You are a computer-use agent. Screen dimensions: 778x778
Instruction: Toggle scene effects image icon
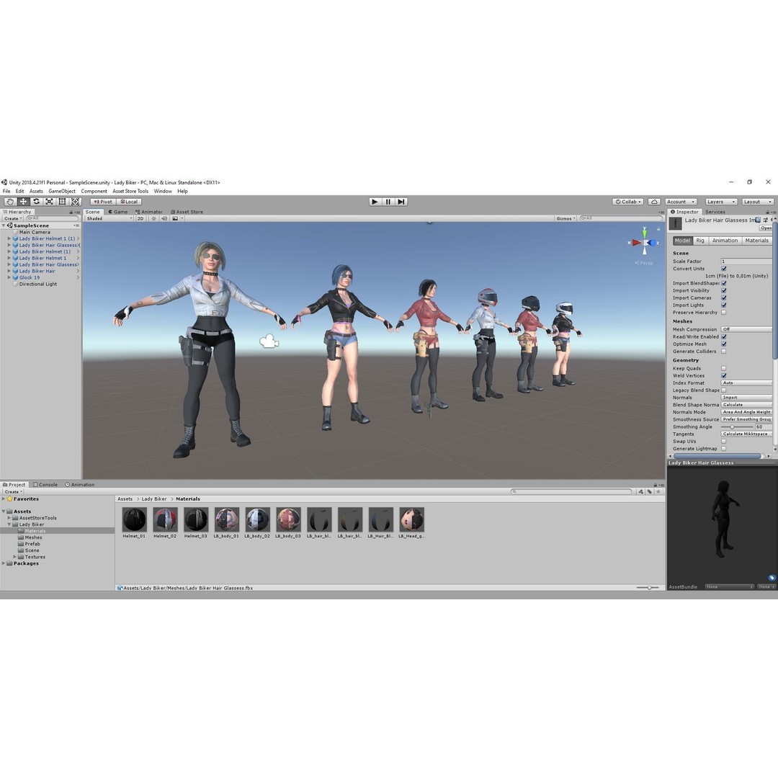175,218
